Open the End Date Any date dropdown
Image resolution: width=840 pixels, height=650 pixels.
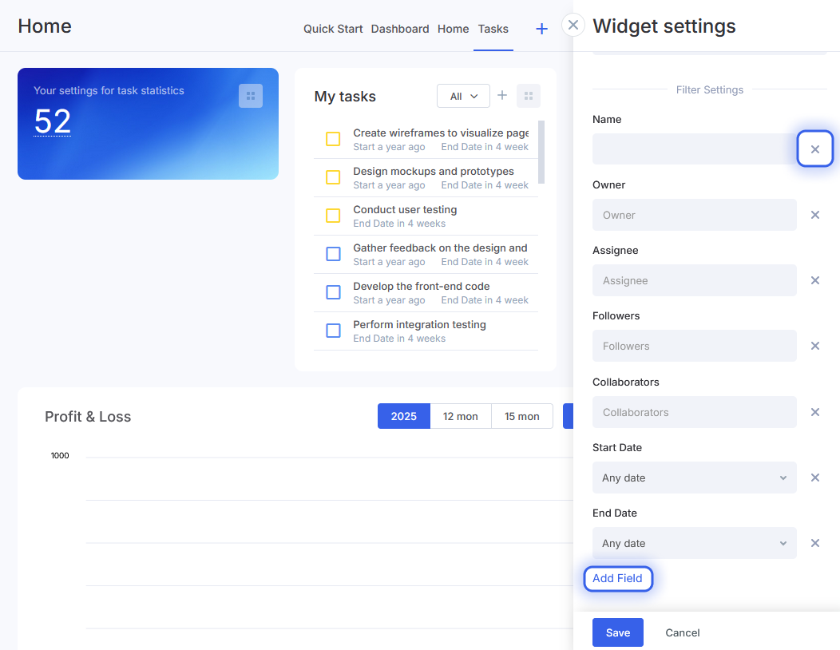(x=695, y=543)
